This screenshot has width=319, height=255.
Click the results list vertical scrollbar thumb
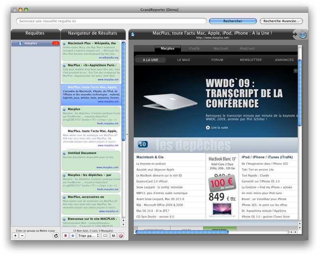(123, 91)
